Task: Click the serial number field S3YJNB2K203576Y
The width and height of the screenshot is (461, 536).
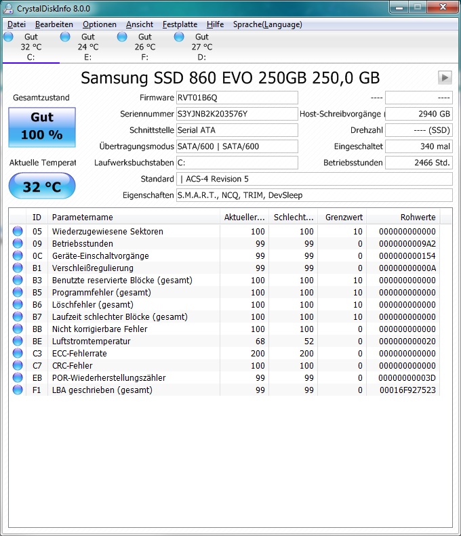Action: pyautogui.click(x=237, y=114)
